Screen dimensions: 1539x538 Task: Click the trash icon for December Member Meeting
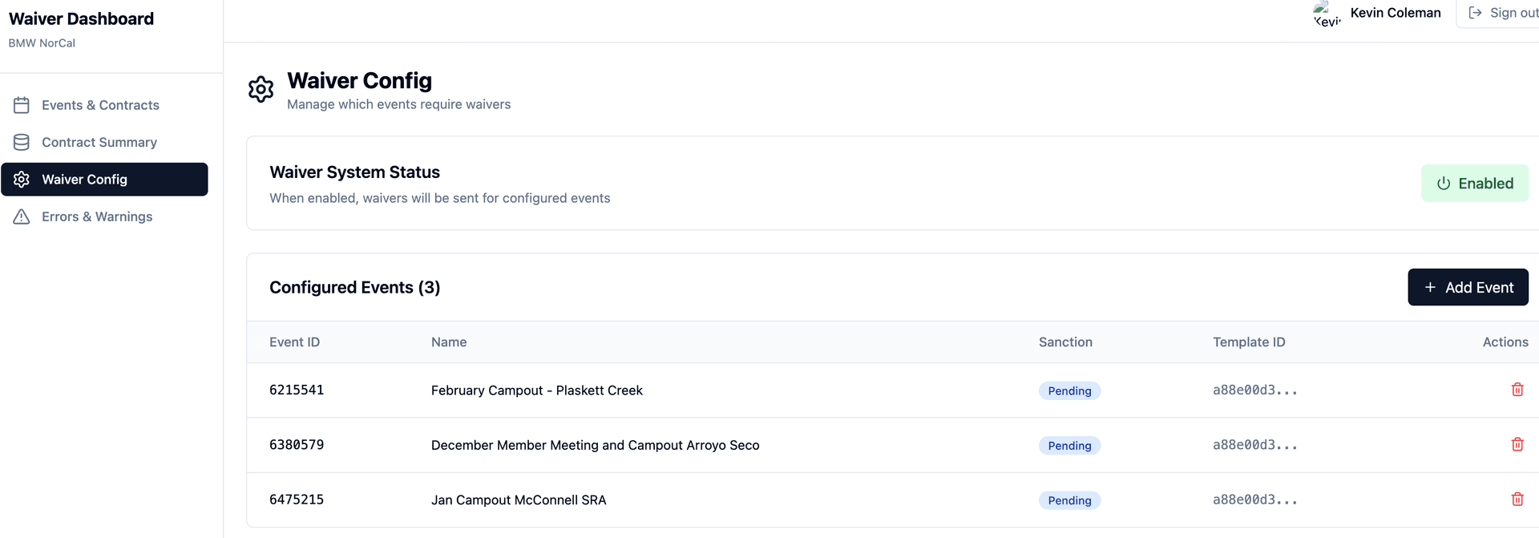[x=1517, y=444]
